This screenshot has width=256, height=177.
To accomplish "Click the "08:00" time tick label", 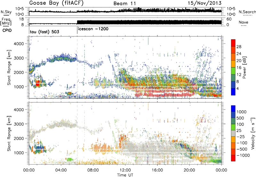I will pyautogui.click(x=93, y=170).
